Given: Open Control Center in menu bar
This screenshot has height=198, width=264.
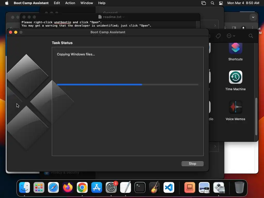Looking at the screenshot, I should [x=221, y=3].
